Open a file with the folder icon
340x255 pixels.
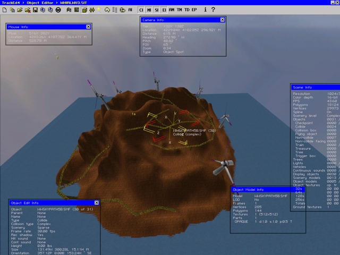point(20,10)
